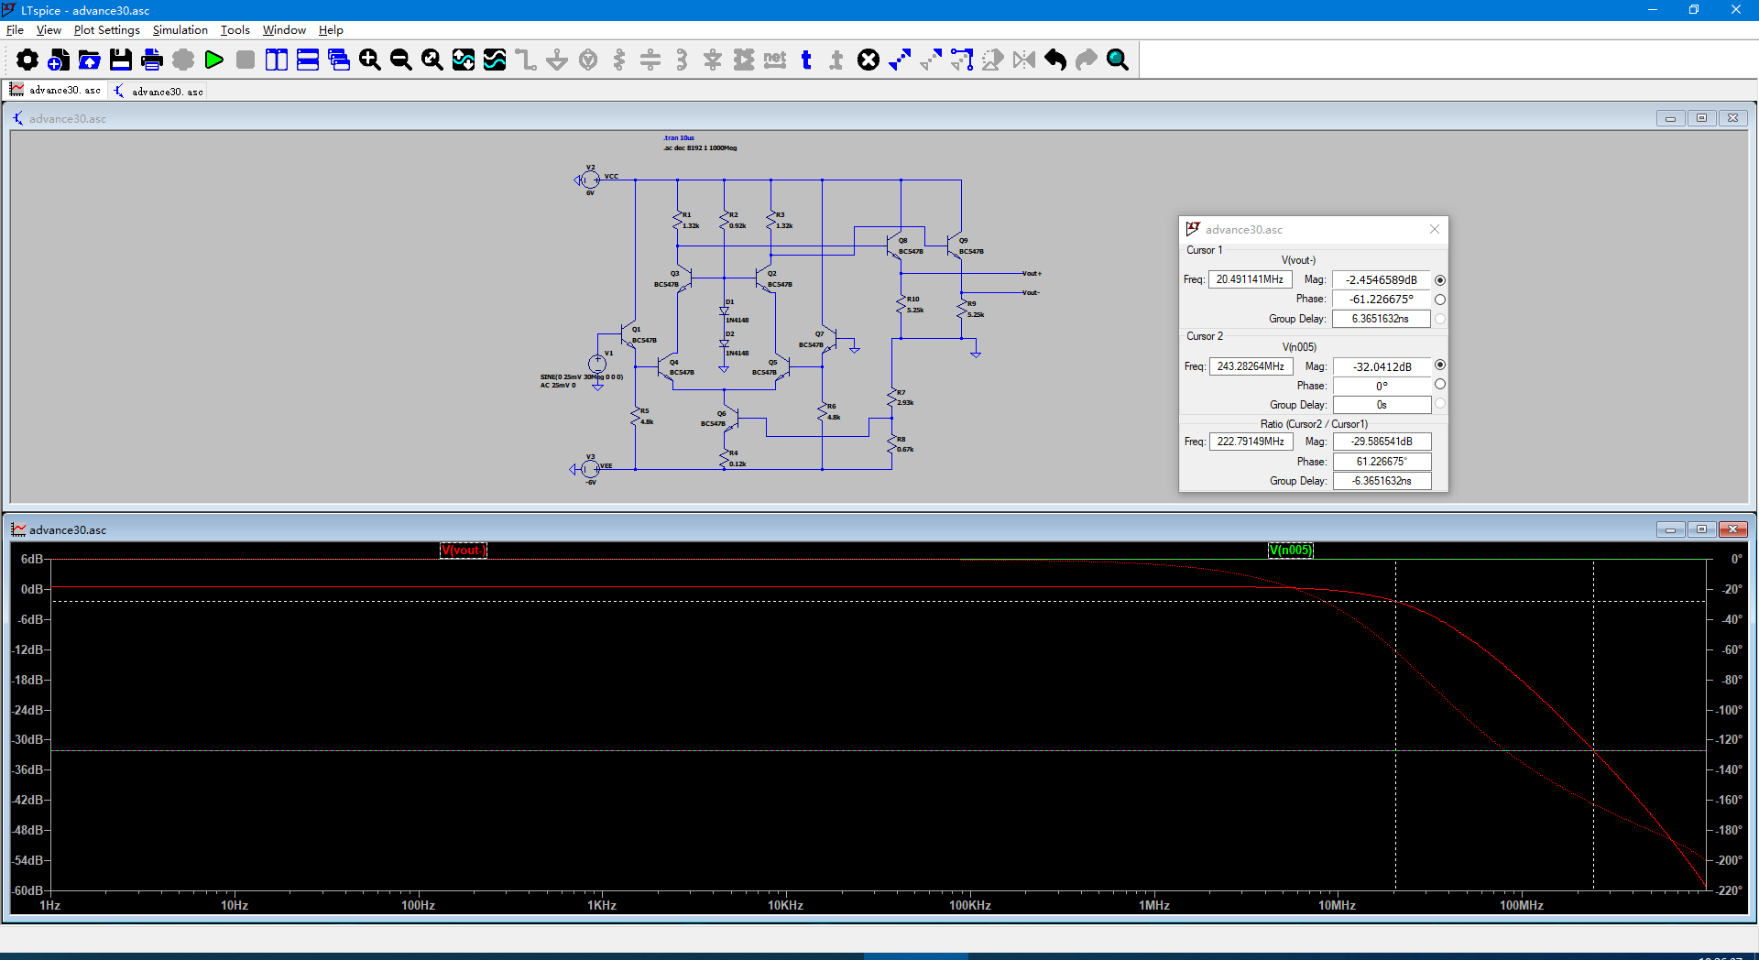
Task: Click the red V(vout-) trace label
Action: click(x=464, y=550)
